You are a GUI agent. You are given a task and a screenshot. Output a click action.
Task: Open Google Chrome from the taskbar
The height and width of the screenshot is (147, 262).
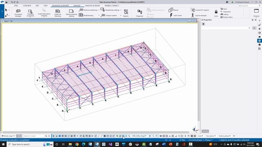pyautogui.click(x=77, y=144)
